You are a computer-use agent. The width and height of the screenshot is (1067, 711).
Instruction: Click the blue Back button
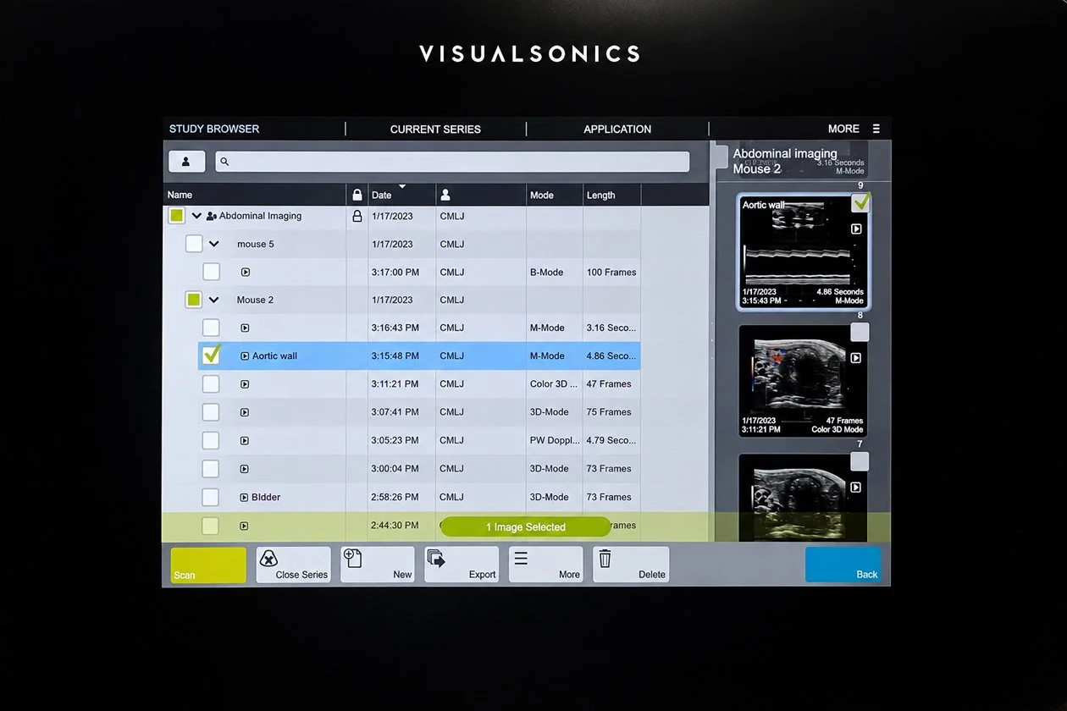pyautogui.click(x=843, y=565)
